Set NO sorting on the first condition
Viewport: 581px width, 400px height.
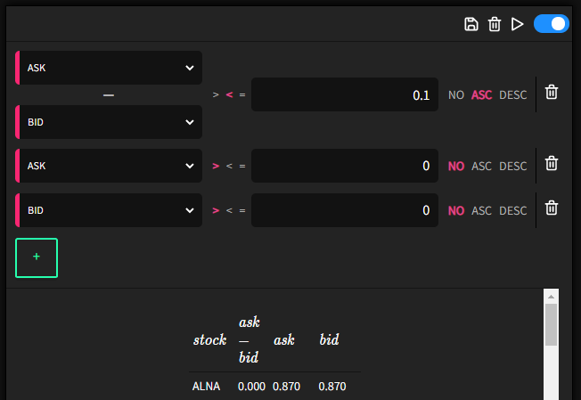point(456,94)
